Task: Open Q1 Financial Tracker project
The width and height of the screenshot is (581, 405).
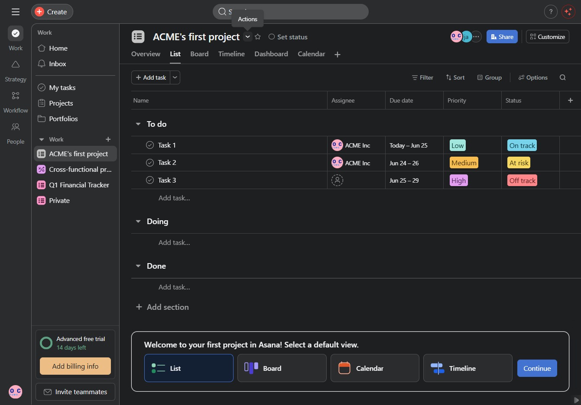Action: [75, 185]
